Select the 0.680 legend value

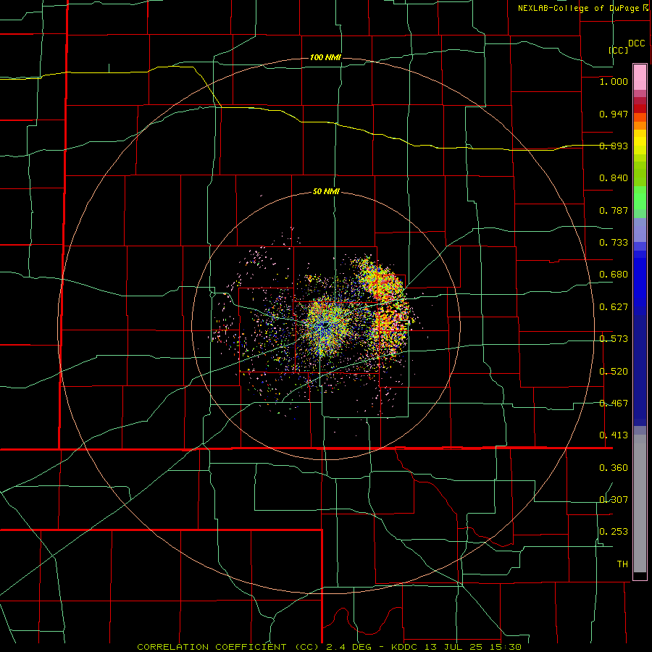[x=614, y=275]
